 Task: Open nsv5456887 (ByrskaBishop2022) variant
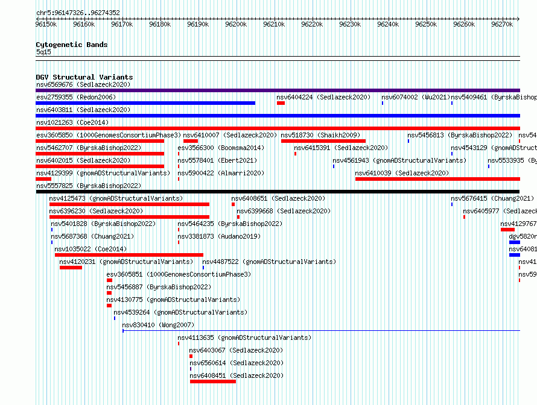(159, 287)
